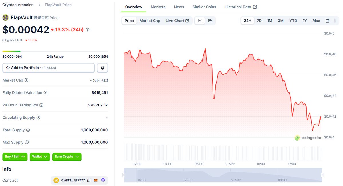Click the FlapVault coin logo icon
Screen dimensions: 343x186
coord(5,17)
